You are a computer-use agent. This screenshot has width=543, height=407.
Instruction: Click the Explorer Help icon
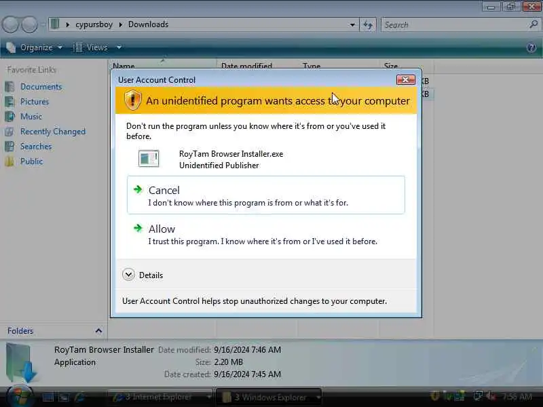531,47
